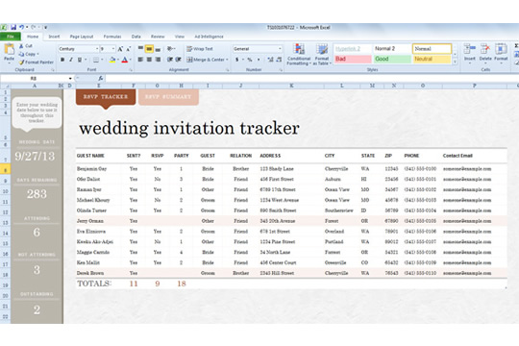Click the fx Insert Function button
519x346 pixels.
101,79
